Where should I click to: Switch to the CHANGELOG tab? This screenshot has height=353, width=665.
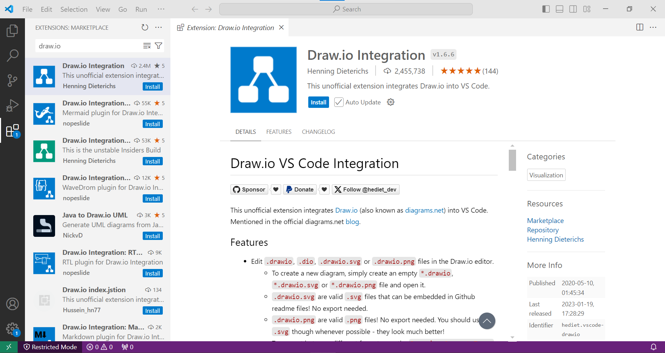pyautogui.click(x=318, y=132)
